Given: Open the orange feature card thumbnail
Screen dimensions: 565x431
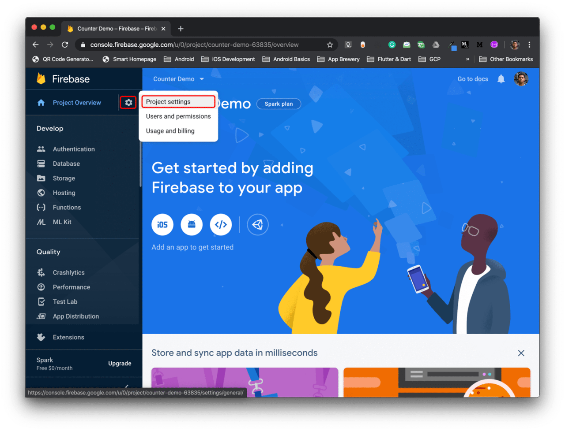Looking at the screenshot, I should click(x=437, y=383).
